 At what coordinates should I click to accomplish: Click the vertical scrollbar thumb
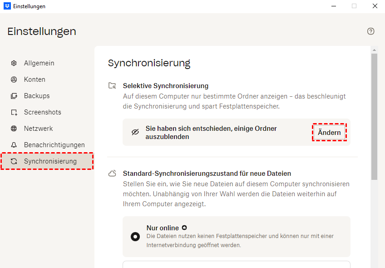[374, 114]
